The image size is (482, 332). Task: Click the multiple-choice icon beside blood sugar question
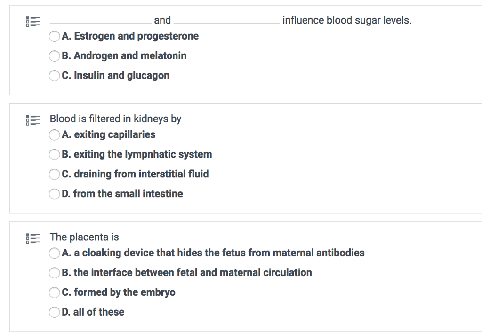pyautogui.click(x=33, y=21)
